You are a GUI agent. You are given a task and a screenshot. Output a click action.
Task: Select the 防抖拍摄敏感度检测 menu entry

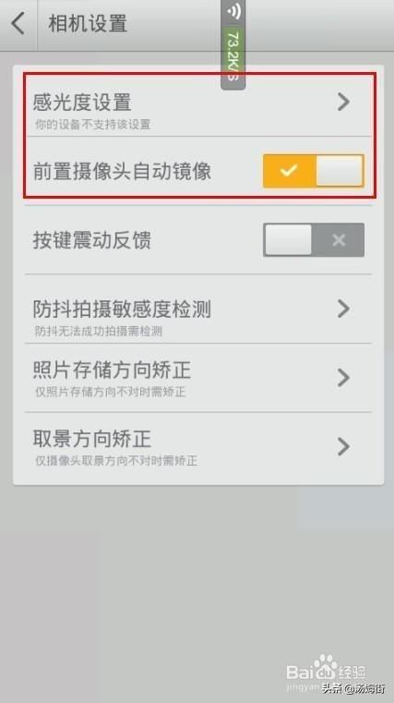(197, 309)
